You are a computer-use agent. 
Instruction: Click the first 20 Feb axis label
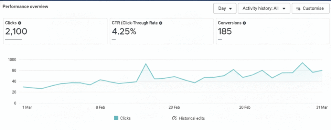pyautogui.click(x=174, y=107)
